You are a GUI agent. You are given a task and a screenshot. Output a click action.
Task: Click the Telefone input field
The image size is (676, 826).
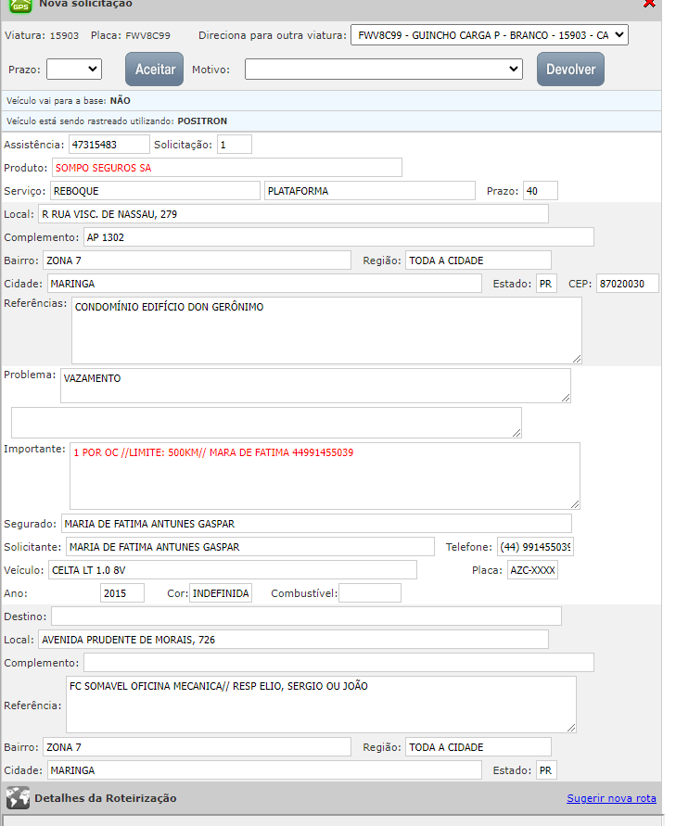point(535,547)
